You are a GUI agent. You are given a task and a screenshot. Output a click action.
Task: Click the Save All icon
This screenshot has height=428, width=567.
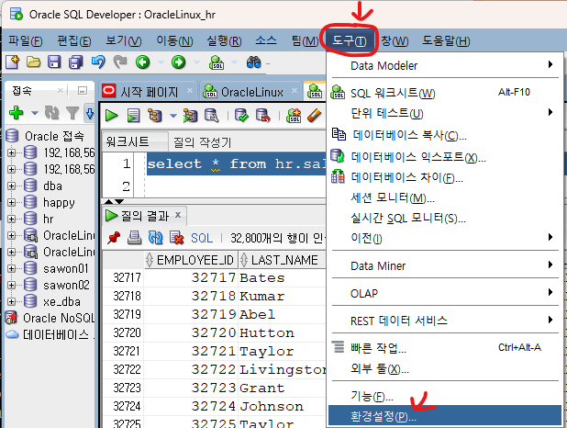click(x=76, y=62)
